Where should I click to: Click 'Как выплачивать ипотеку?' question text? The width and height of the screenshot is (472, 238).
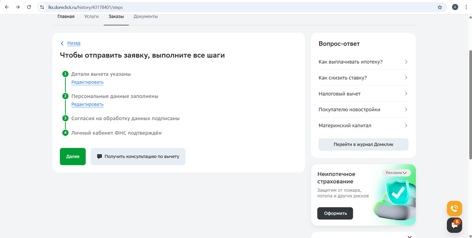click(350, 62)
